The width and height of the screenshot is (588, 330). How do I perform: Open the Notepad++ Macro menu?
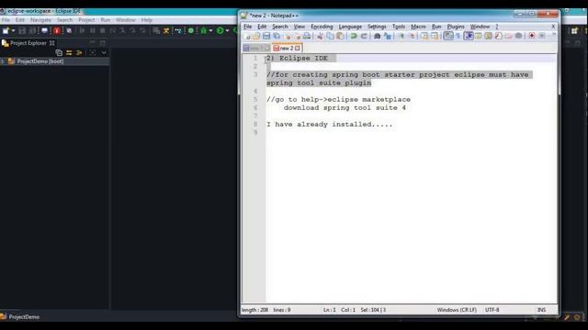[x=418, y=27]
